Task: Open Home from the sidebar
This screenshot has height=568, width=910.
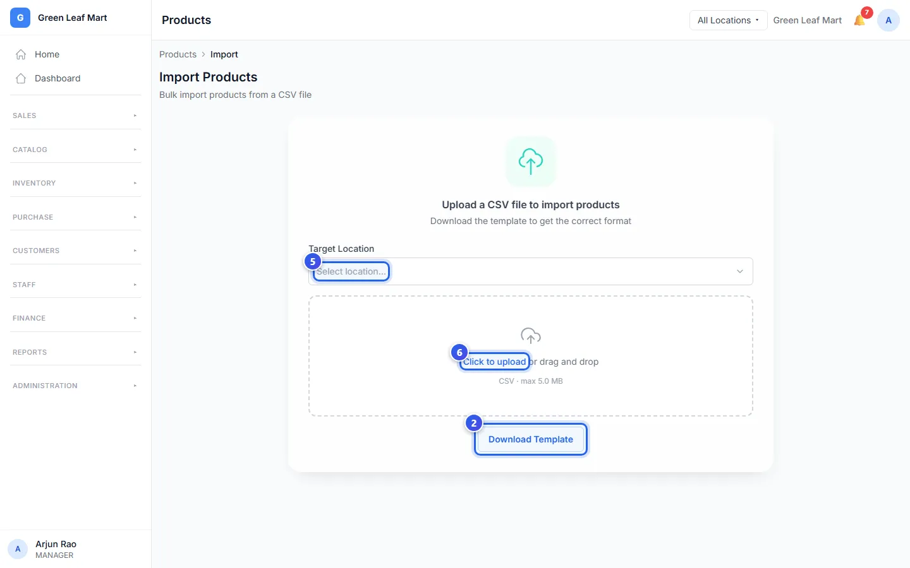Action: [x=75, y=54]
